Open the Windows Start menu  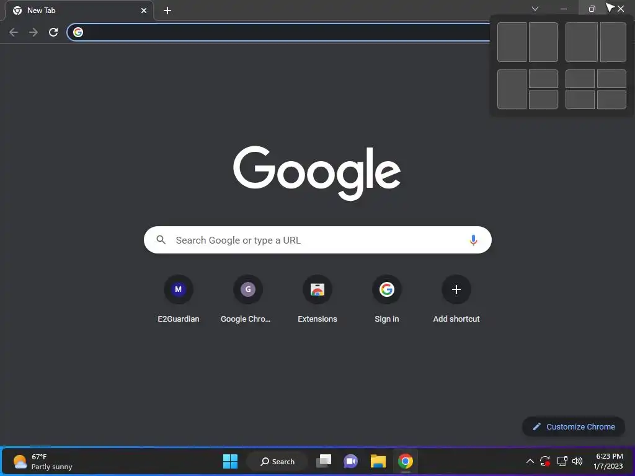coord(231,461)
